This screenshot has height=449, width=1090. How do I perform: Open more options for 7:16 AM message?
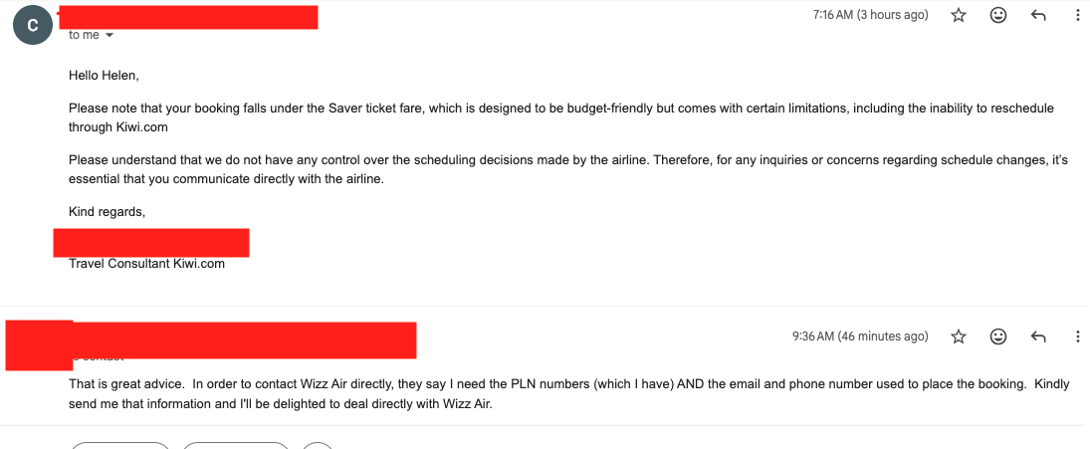pos(1077,15)
